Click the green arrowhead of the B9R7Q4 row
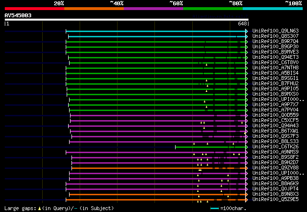 tap(247, 42)
